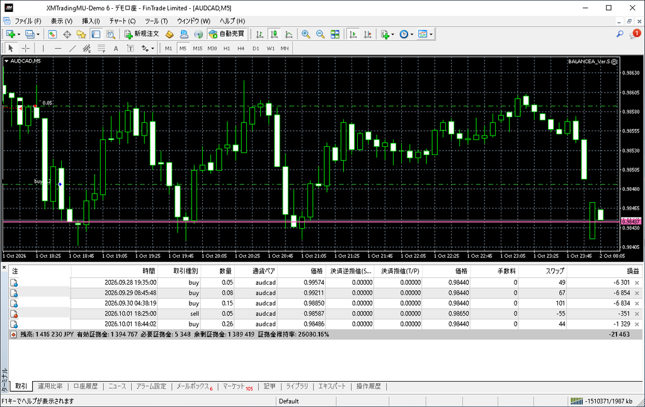Open search magnifier in top right
Viewport: 645px width, 407px height.
click(620, 34)
